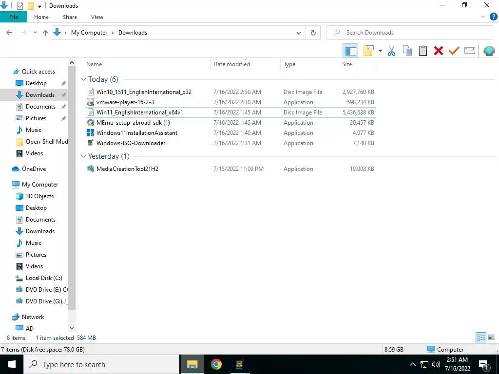Screen dimensions: 499x374
Task: Select Win11_EnglishInternational_x64v1 file
Action: coord(230,112)
